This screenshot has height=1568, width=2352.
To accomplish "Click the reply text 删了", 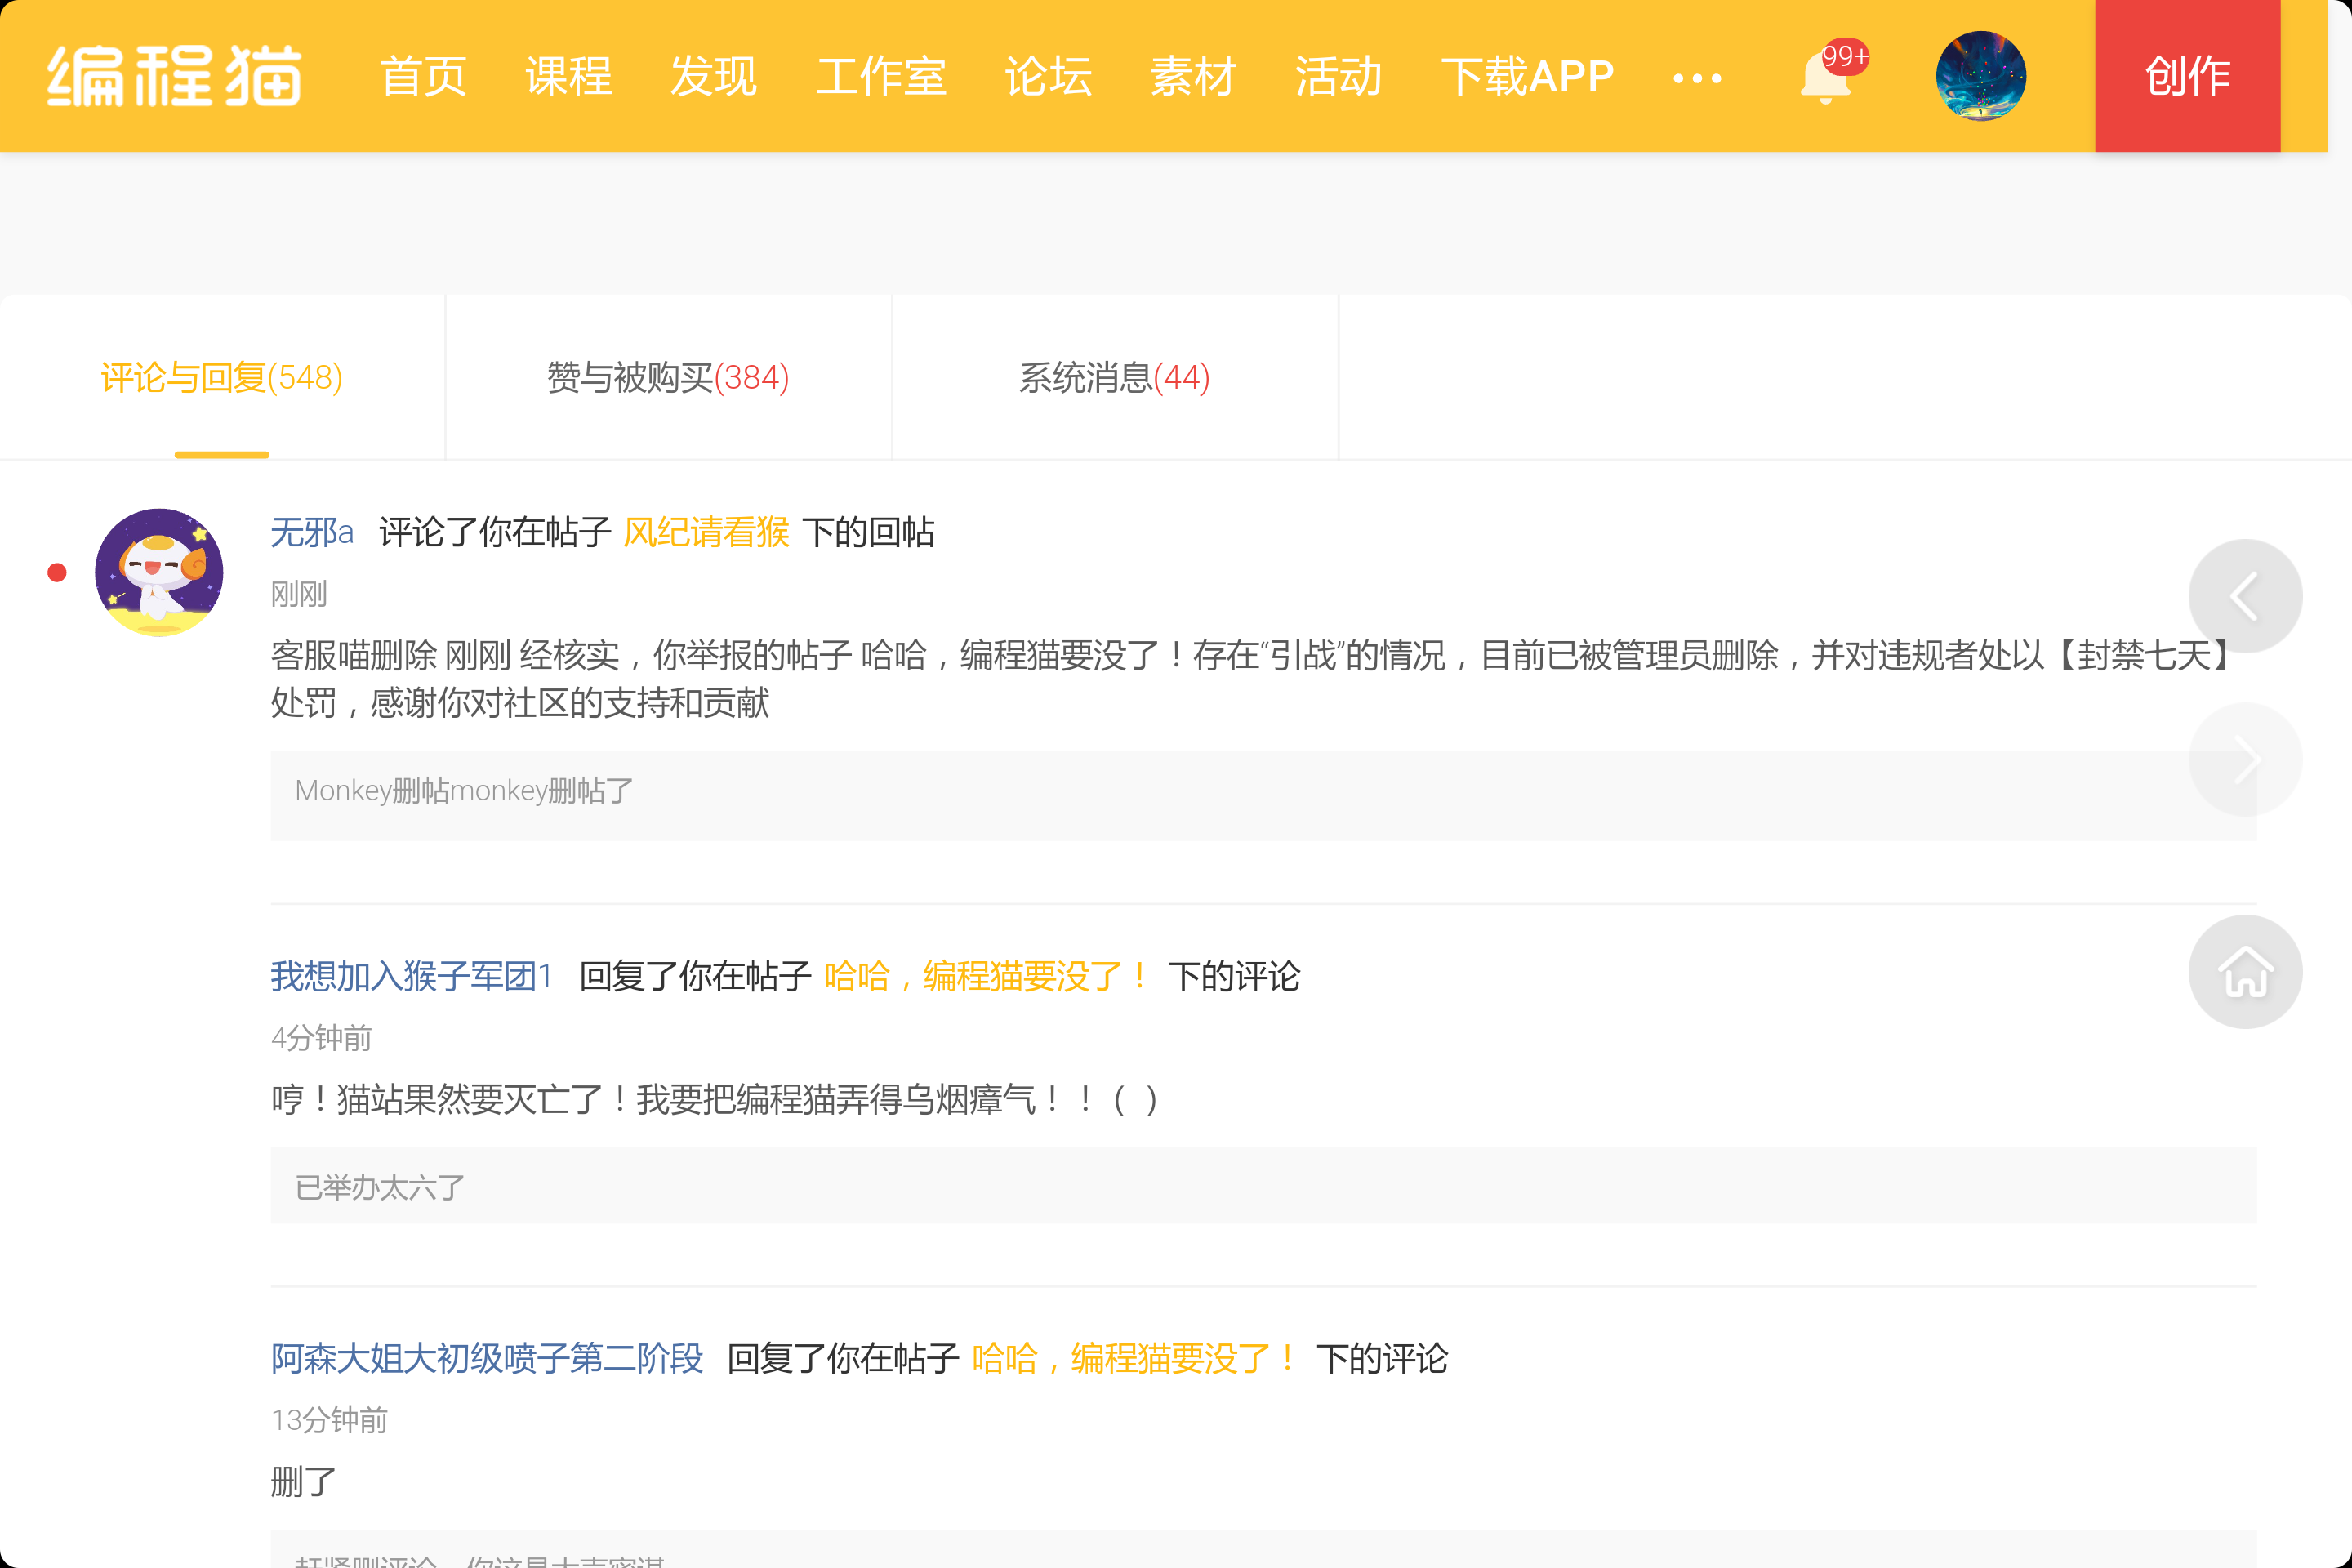I will (x=304, y=1481).
